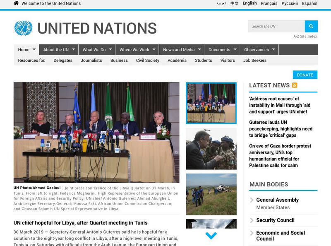
Task: Click the MAIN BODIES heading
Action: (x=269, y=185)
